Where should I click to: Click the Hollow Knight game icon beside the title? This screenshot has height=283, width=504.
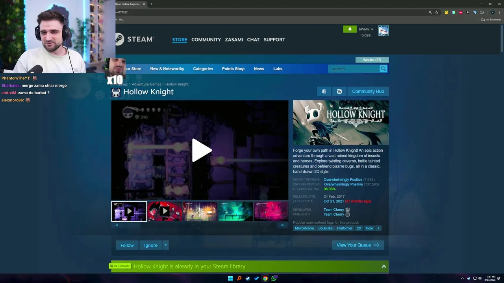pyautogui.click(x=116, y=92)
